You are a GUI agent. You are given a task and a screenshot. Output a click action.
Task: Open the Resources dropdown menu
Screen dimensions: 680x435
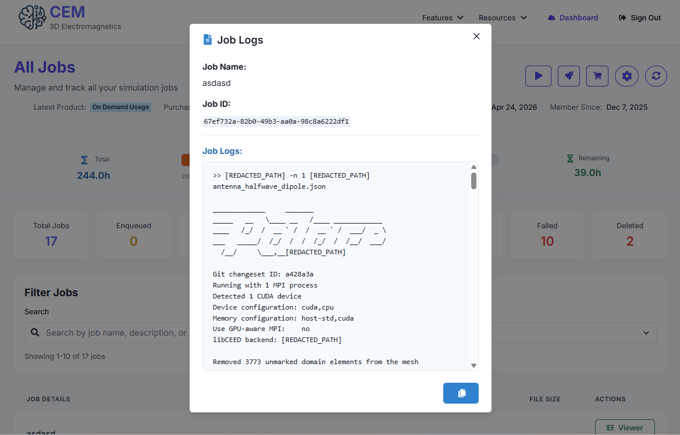click(x=503, y=18)
